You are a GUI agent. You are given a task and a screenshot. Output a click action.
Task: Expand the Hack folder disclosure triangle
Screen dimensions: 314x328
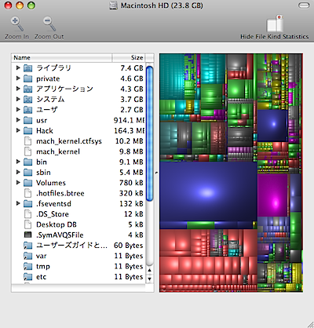pos(18,130)
